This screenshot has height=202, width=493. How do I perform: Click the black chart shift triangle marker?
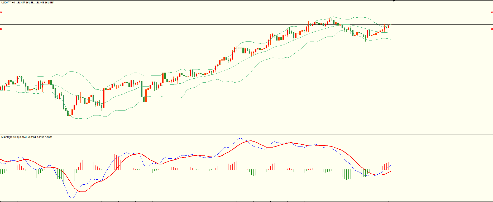tap(394, 1)
